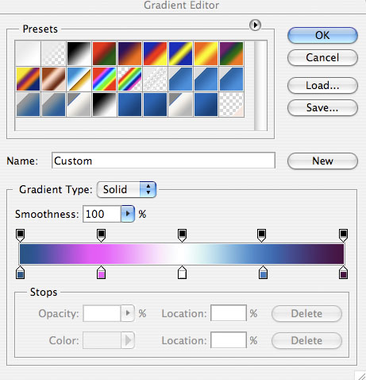Open the Presets flyout menu arrow

(255, 25)
